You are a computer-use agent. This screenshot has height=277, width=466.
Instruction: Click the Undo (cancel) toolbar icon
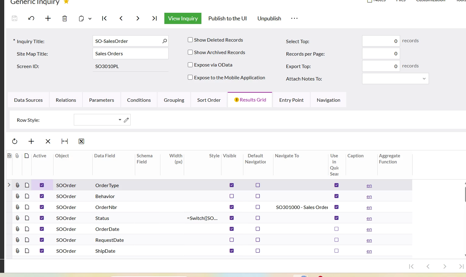[x=31, y=18]
